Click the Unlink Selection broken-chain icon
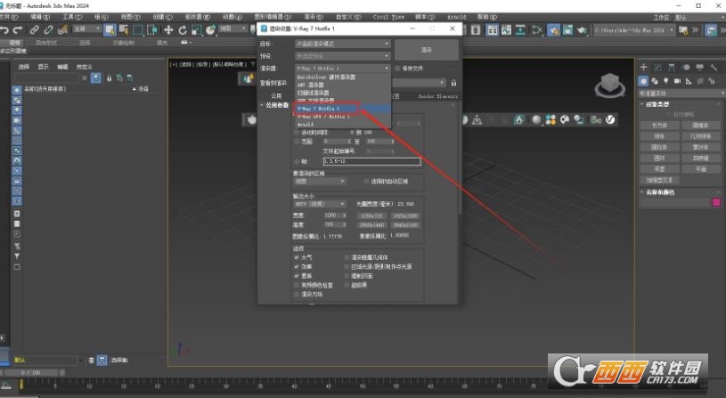726x398 pixels. coord(48,30)
